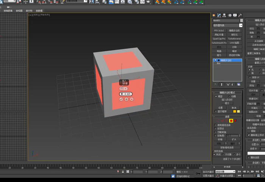The width and height of the screenshot is (265, 182).
Task: Enable the 显示框架 checkbox
Action: tap(216, 111)
